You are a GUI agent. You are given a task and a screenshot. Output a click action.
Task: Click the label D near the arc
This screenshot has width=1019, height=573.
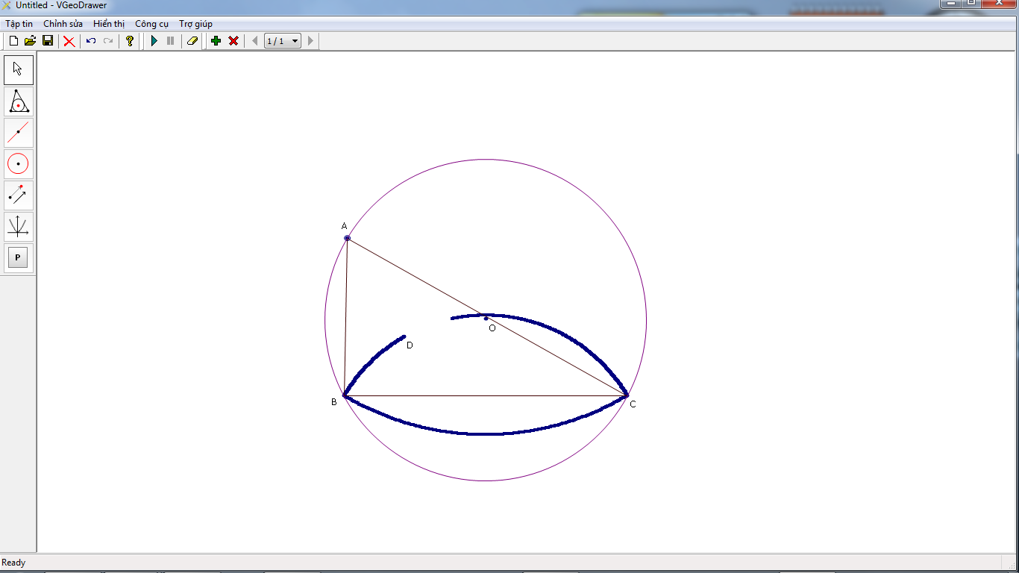click(410, 345)
